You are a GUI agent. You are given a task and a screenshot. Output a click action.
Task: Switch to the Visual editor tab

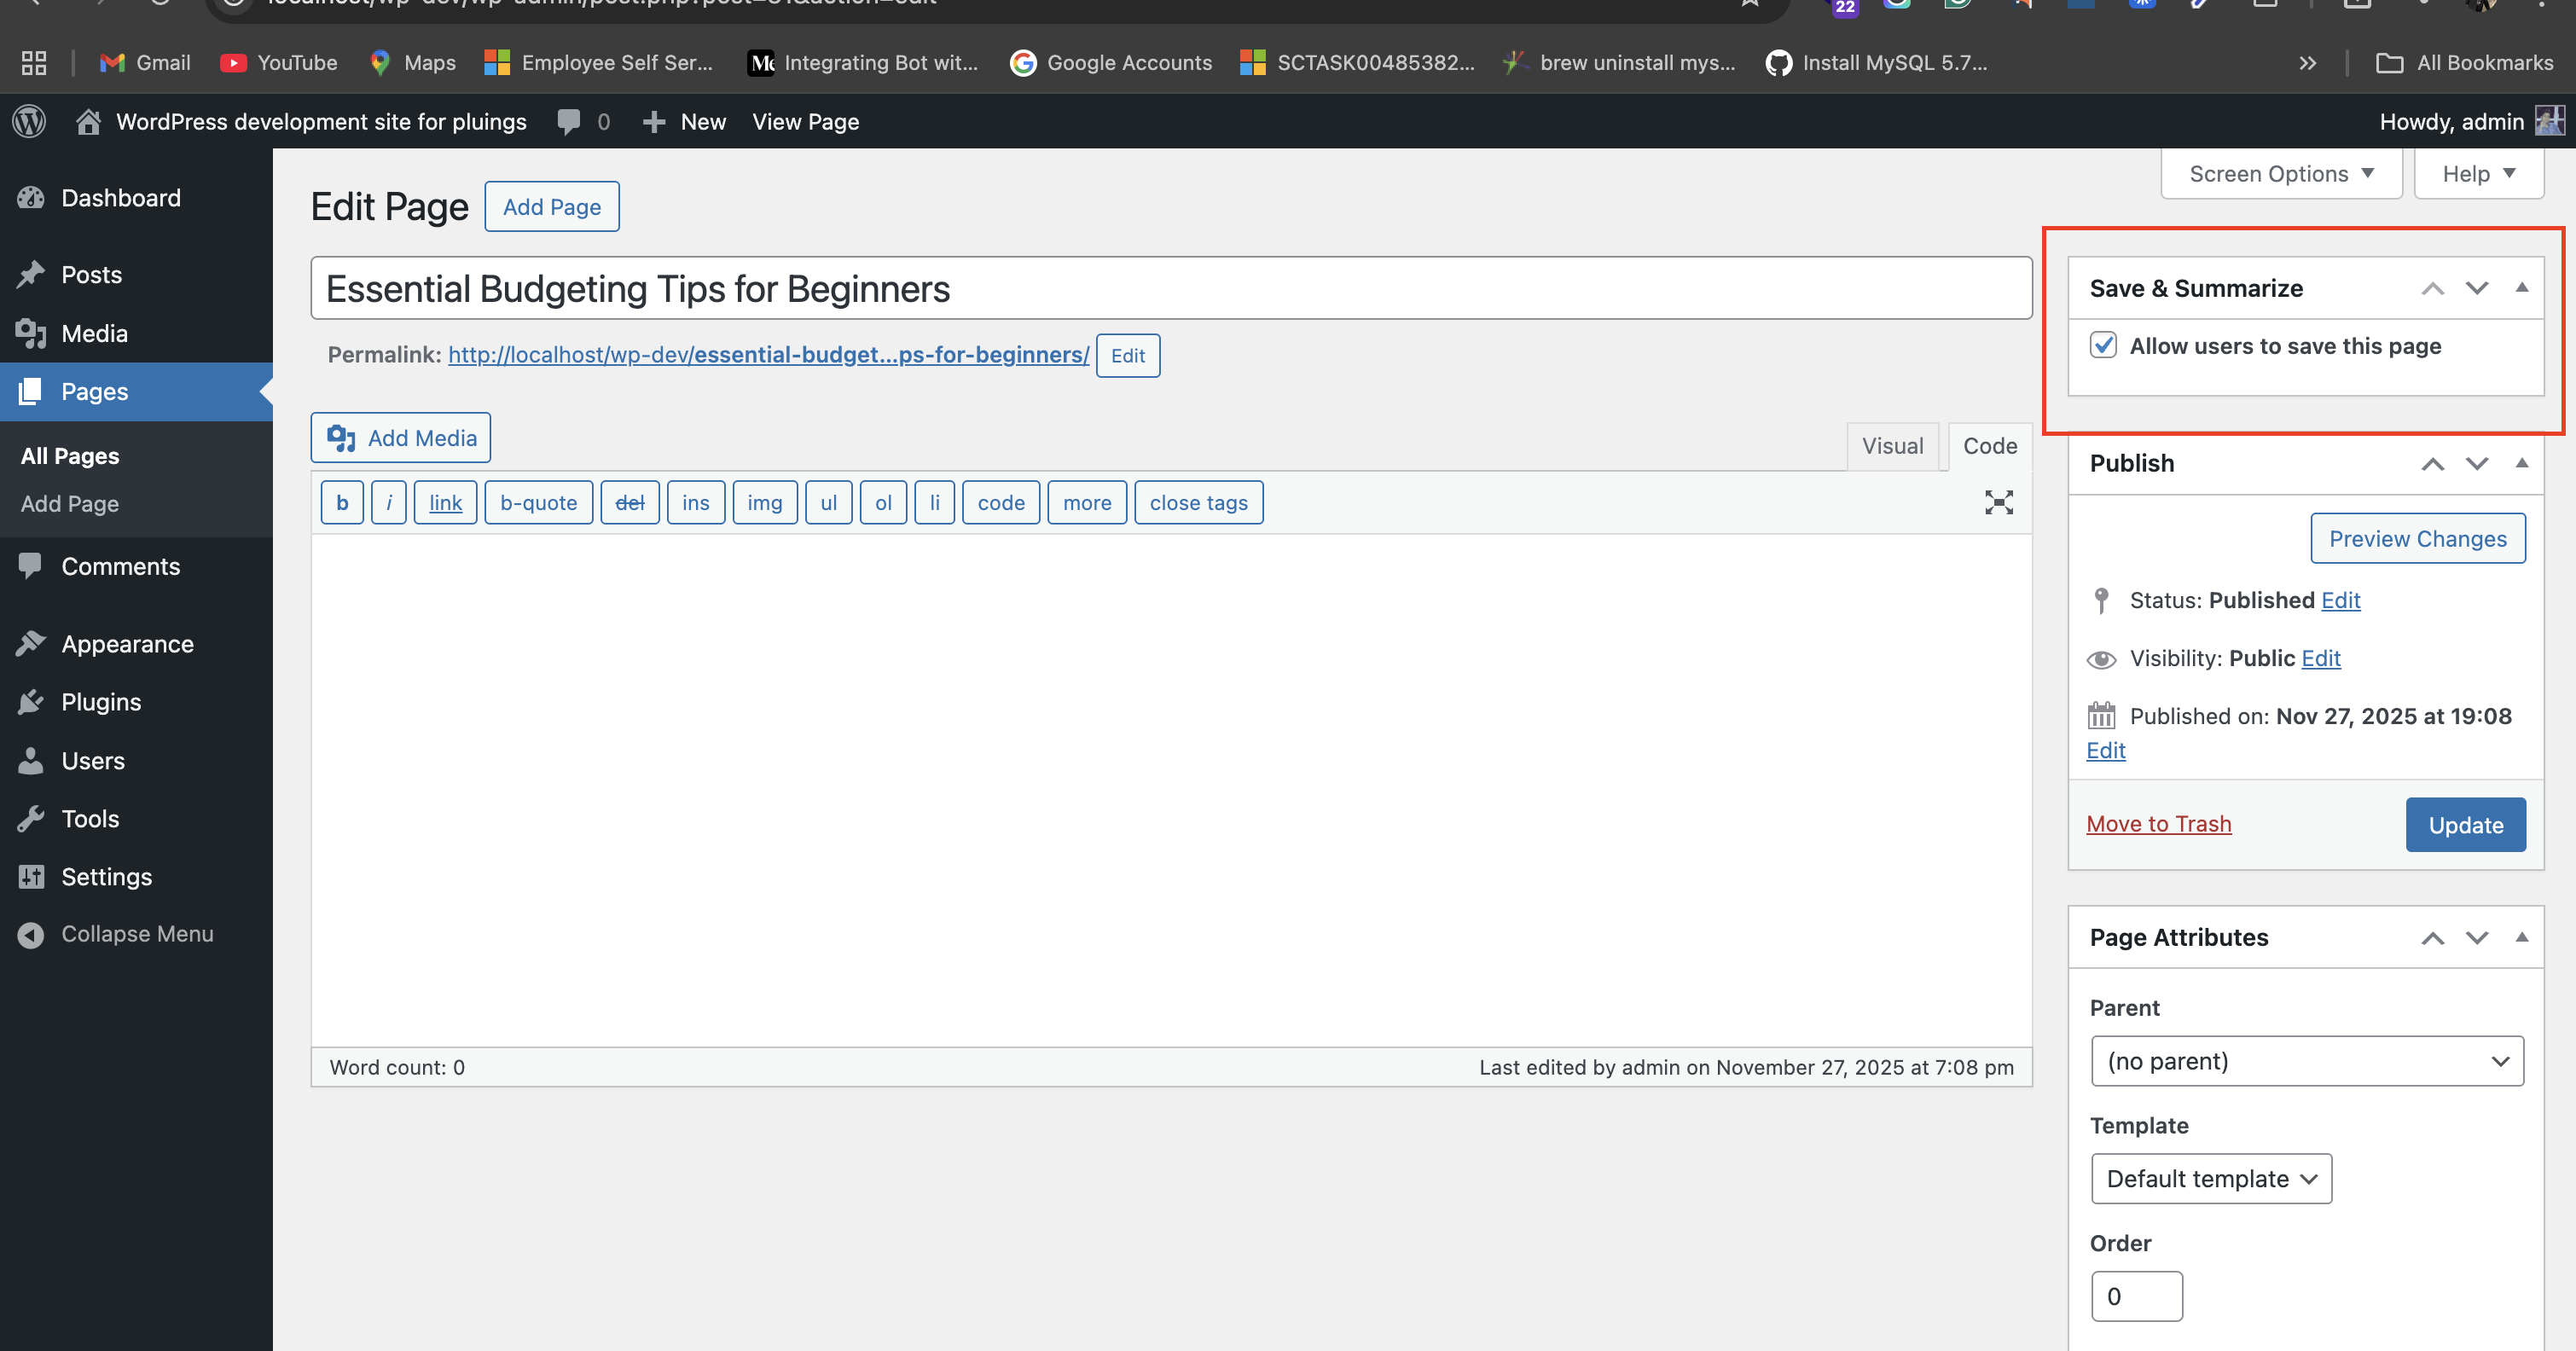pos(1892,446)
